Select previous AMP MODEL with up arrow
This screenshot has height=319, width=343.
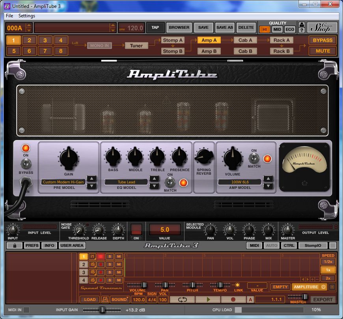point(268,179)
